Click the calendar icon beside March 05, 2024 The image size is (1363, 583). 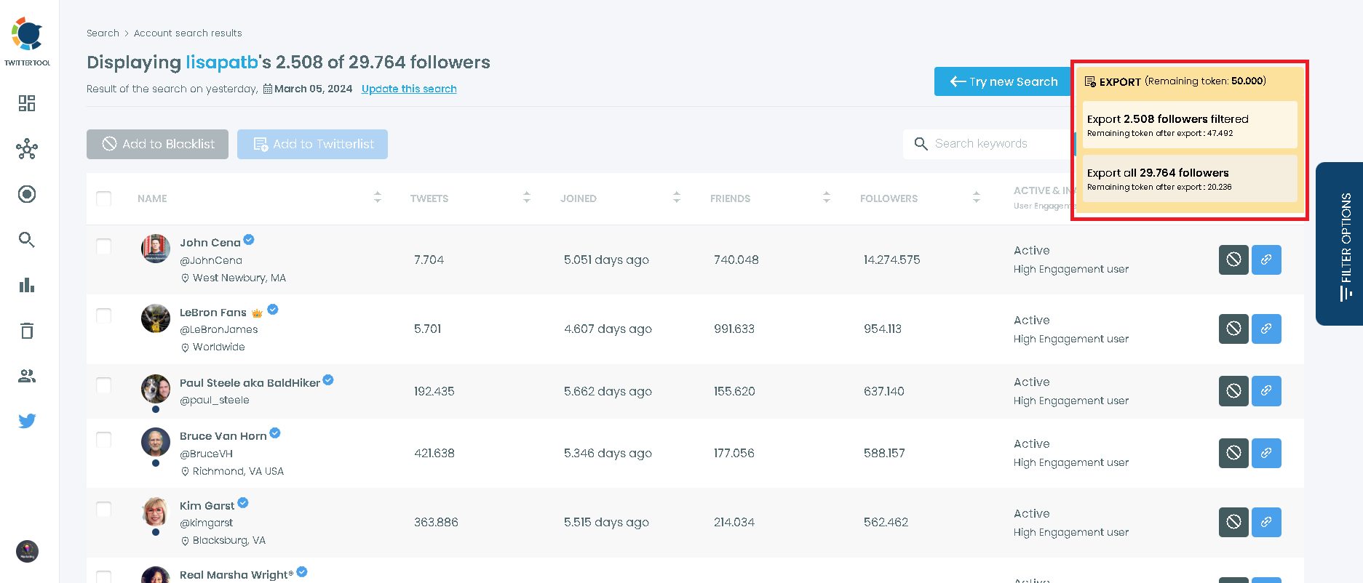point(268,89)
